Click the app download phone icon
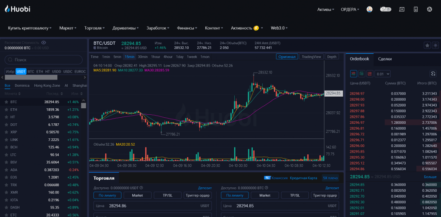 [x=416, y=9]
